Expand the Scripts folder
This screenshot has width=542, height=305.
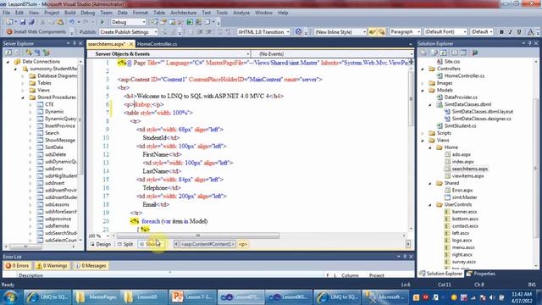423,133
